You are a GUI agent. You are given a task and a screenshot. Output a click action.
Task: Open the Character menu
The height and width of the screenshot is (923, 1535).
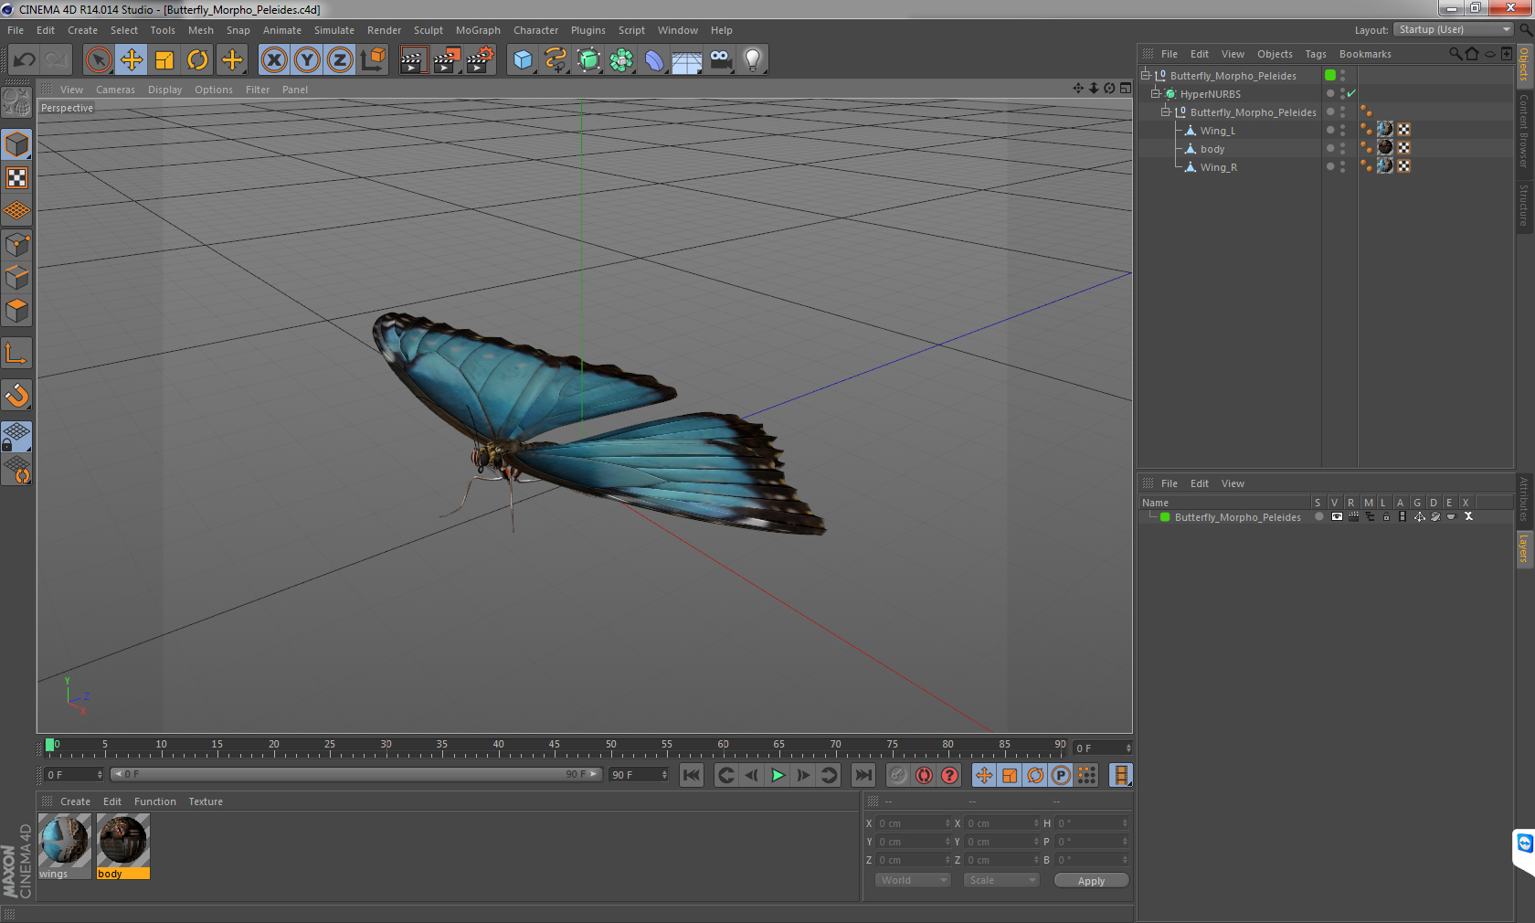point(535,30)
